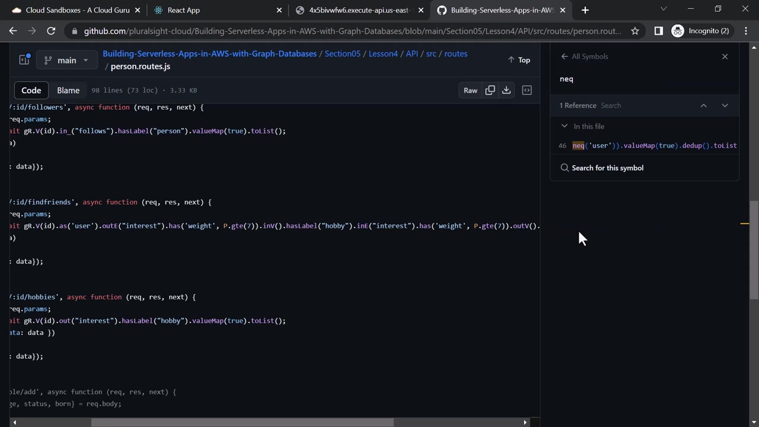Jump to Top of file
Viewport: 759px width, 427px height.
pyautogui.click(x=519, y=60)
